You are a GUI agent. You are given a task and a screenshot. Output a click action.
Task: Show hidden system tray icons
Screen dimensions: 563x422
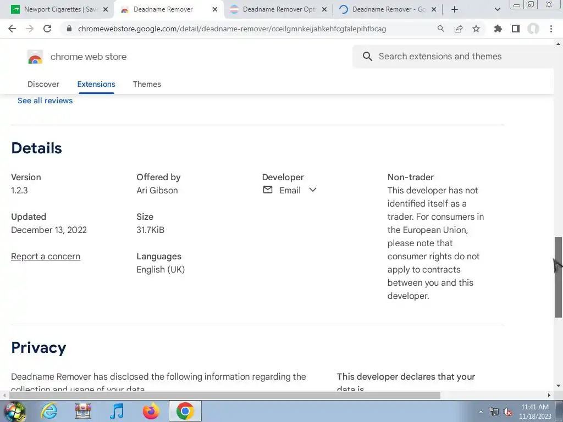[x=481, y=412]
